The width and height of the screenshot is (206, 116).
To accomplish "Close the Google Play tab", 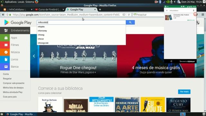I will pyautogui.click(x=95, y=9).
